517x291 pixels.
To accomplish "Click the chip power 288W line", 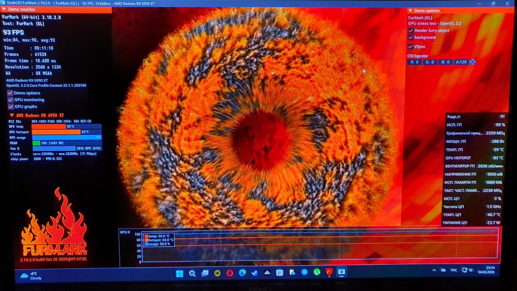I will point(36,159).
